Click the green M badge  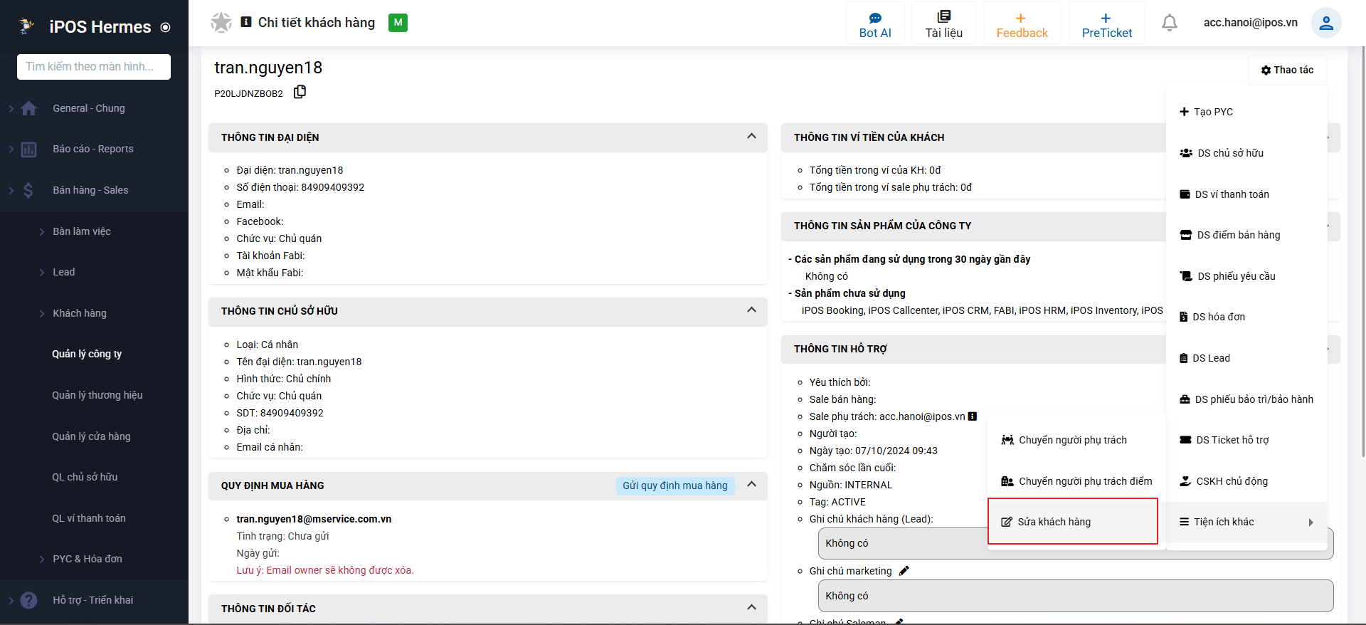pyautogui.click(x=398, y=23)
